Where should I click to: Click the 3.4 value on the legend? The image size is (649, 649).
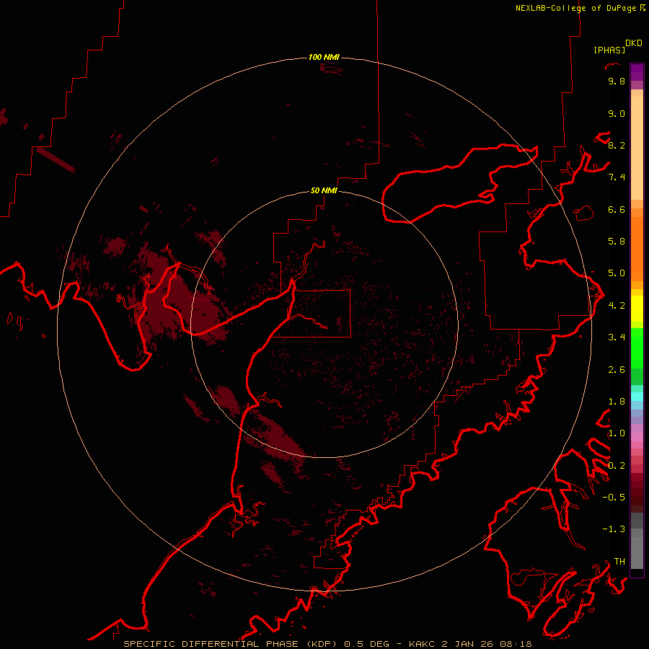(617, 337)
